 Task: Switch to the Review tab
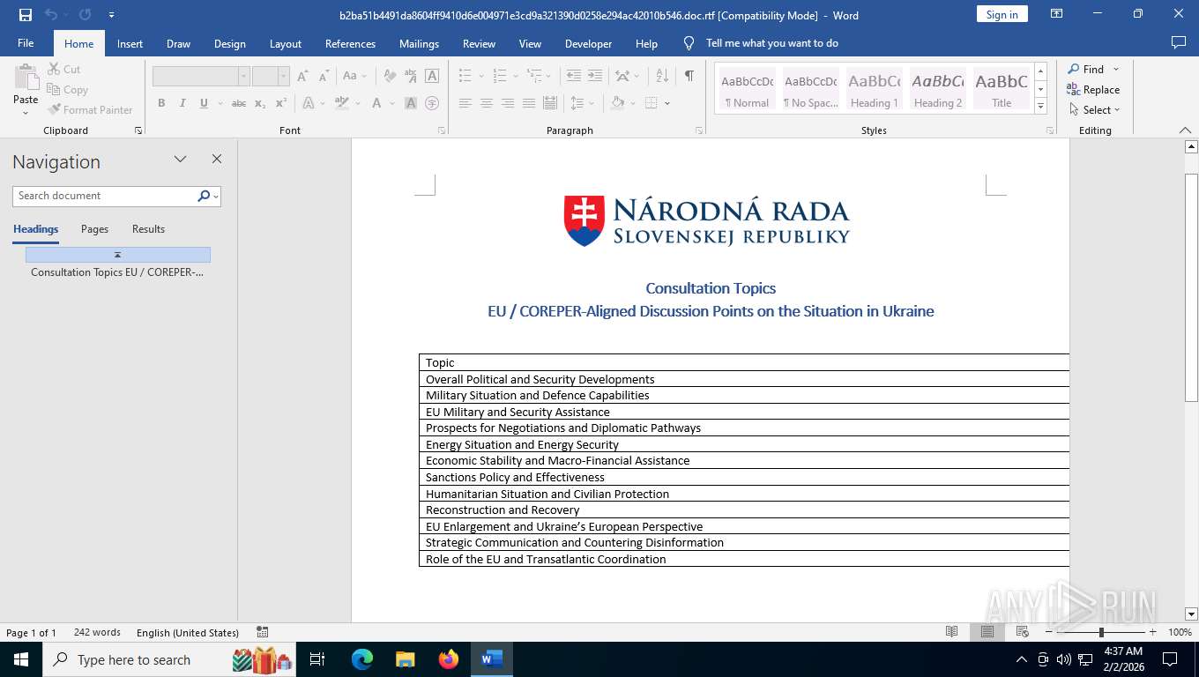coord(479,43)
